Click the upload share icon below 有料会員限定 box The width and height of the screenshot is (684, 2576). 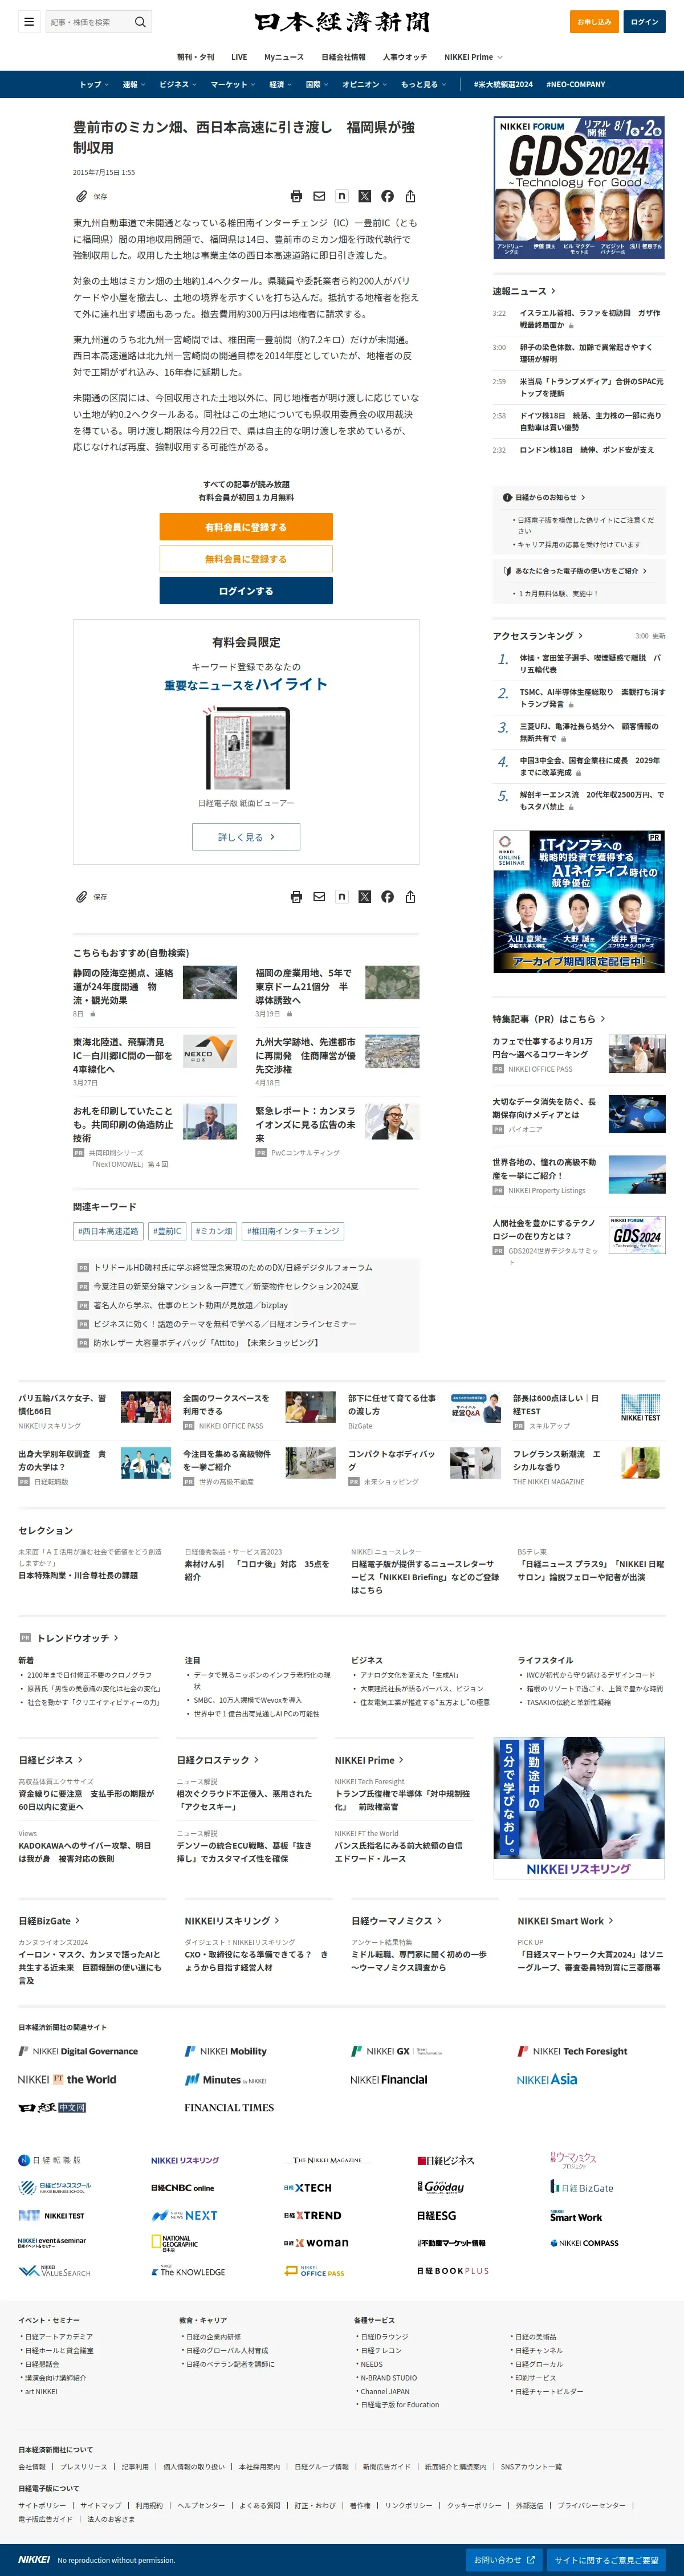pos(410,897)
